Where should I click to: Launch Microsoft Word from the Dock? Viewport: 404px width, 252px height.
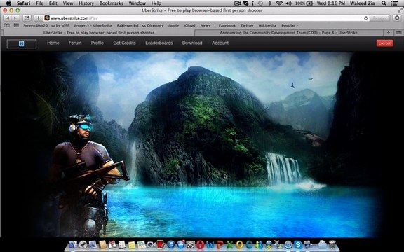click(210, 244)
